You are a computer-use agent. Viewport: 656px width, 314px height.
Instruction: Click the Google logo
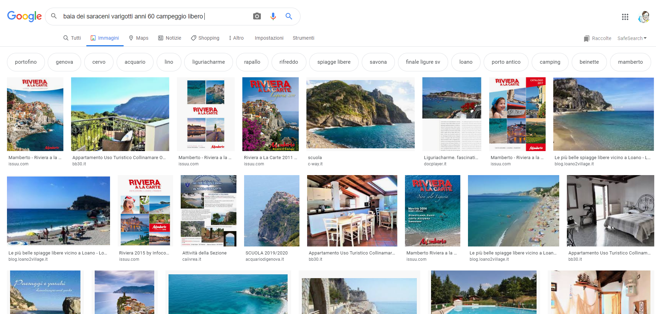tap(24, 16)
